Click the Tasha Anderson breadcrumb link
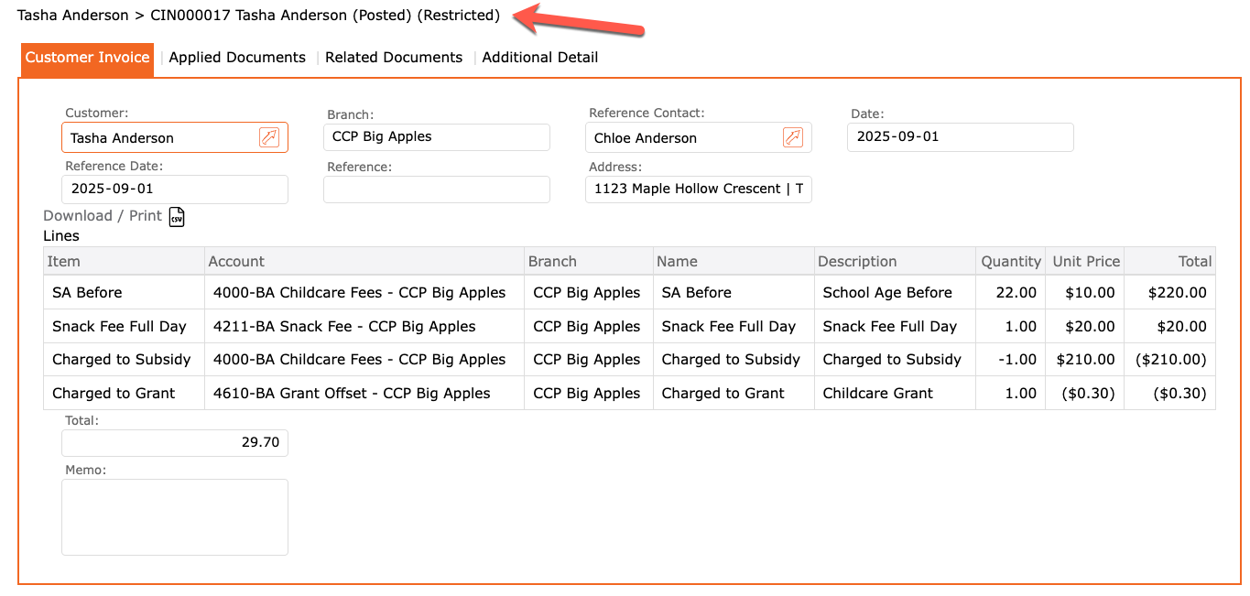Viewport: 1250px width, 596px height. pos(73,16)
